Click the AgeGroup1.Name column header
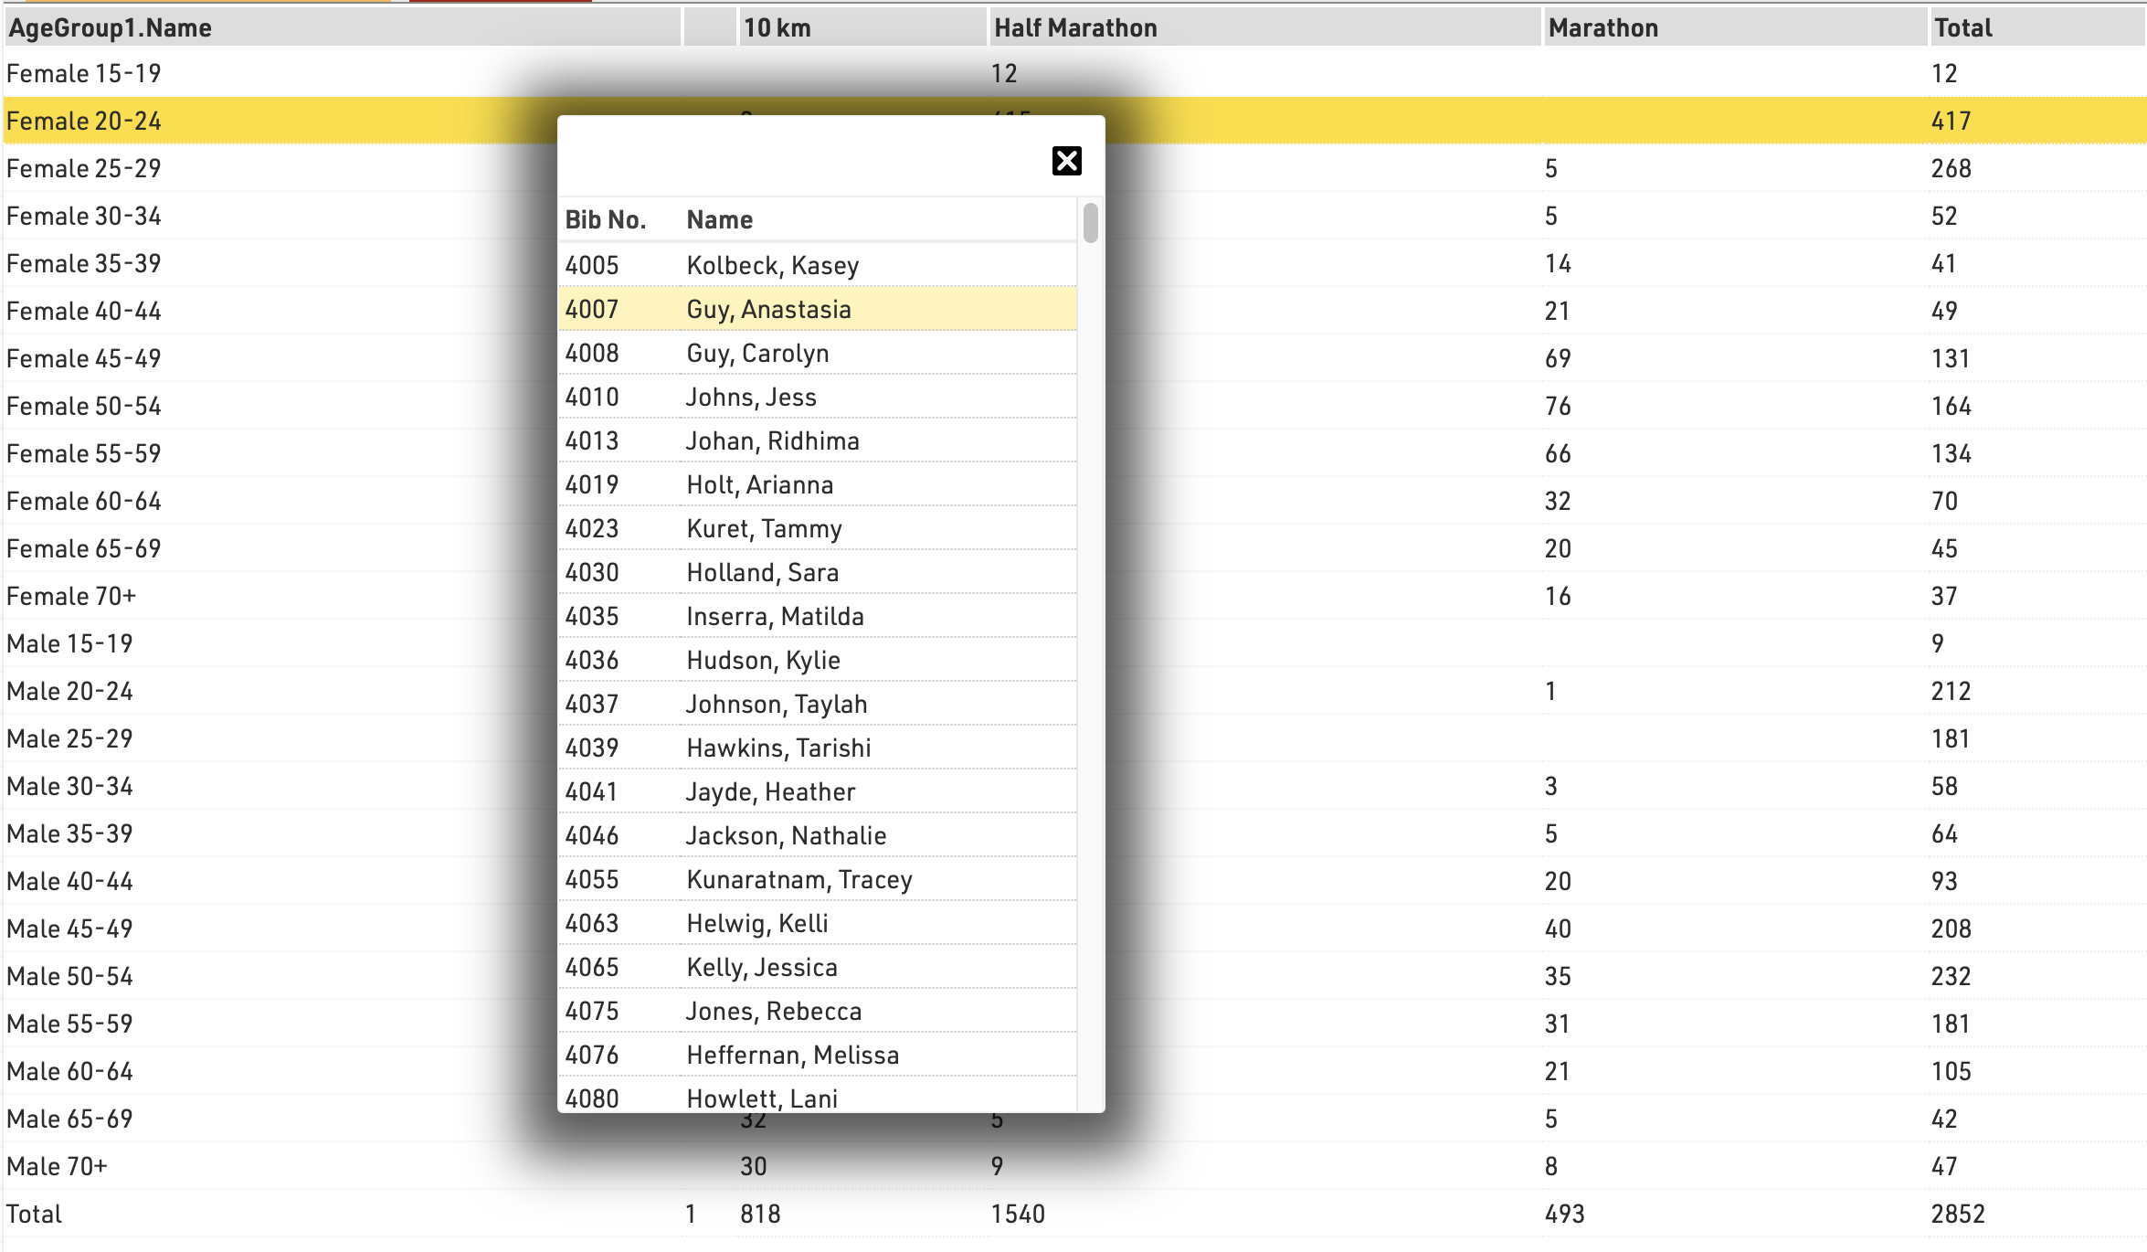Viewport: 2147px width, 1252px height. [x=110, y=28]
